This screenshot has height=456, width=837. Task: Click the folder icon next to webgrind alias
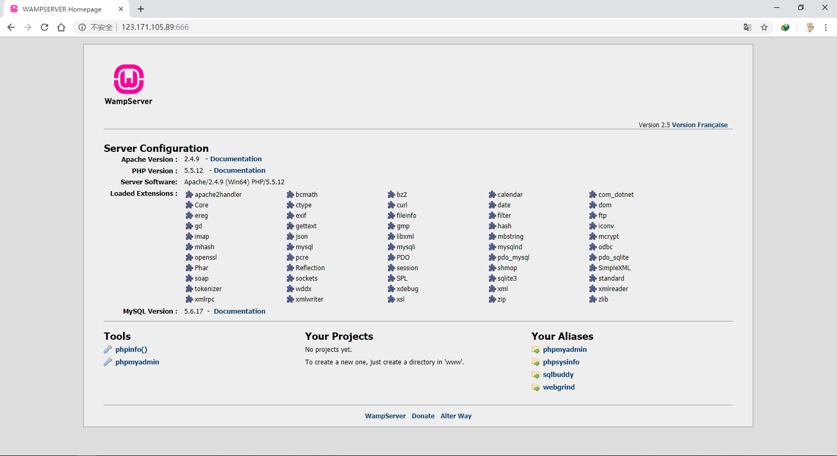click(x=535, y=387)
